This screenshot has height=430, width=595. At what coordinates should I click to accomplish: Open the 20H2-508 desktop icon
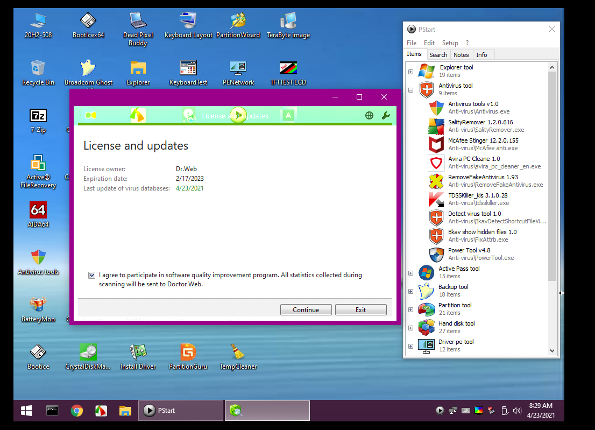pos(38,26)
